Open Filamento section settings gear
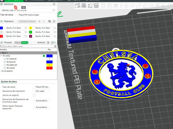This screenshot has width=173, height=129. tap(54, 21)
